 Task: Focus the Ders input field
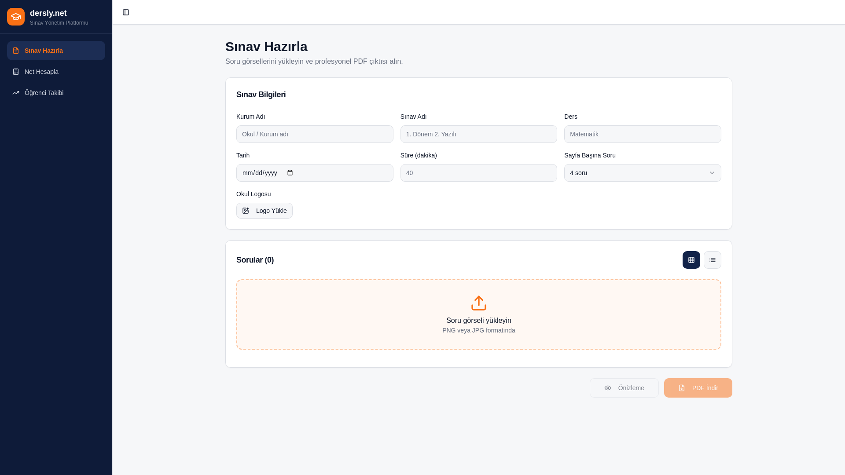pos(643,134)
